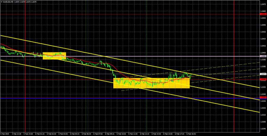This screenshot has width=267, height=136.
Task: Click the 6 Feb 18:35 time label
Action: [191, 134]
